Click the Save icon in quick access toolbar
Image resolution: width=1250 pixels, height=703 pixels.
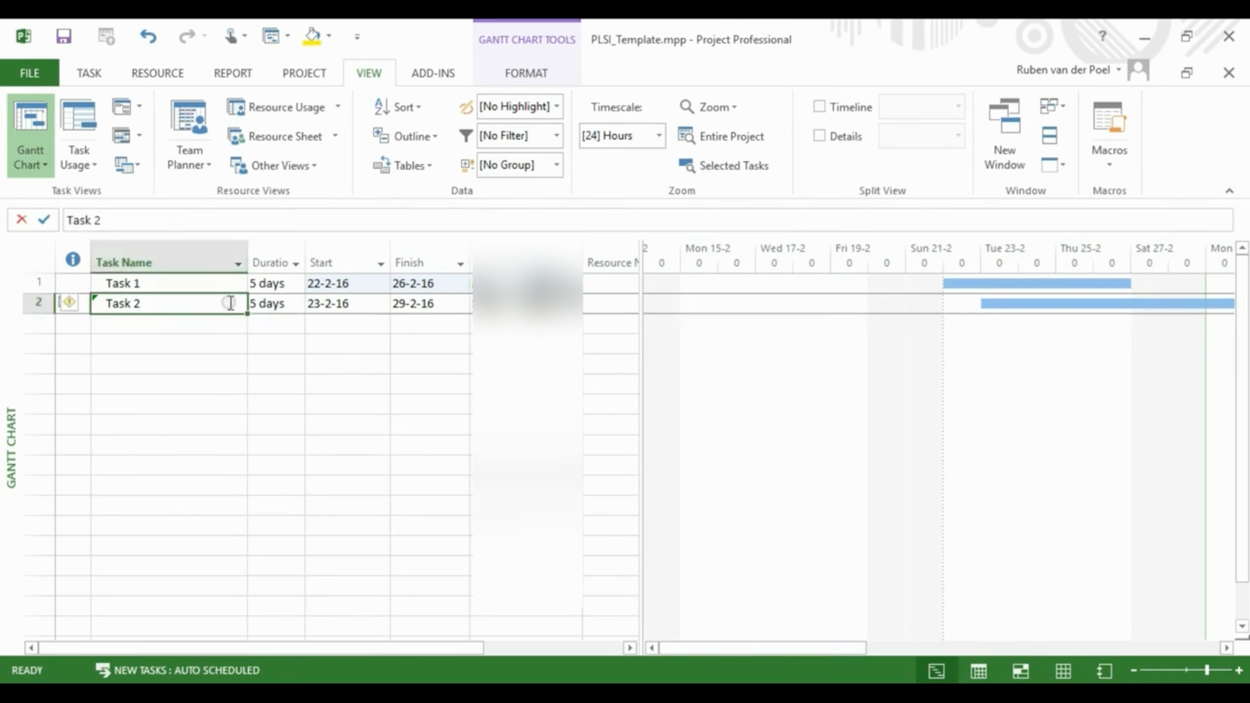point(63,36)
